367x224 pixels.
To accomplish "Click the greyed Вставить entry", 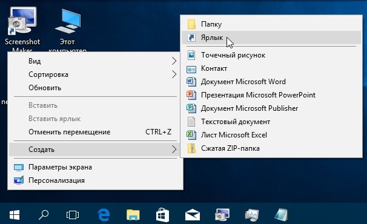I will (95, 105).
